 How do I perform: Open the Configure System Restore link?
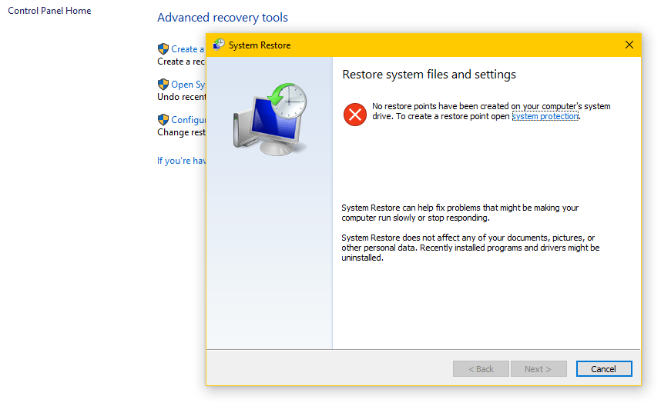point(188,120)
